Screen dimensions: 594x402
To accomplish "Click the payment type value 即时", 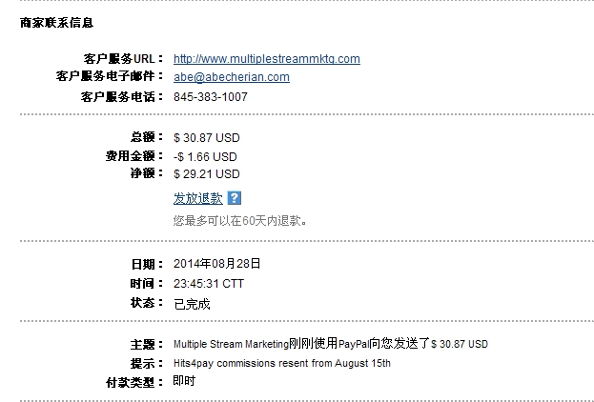I will pos(184,381).
